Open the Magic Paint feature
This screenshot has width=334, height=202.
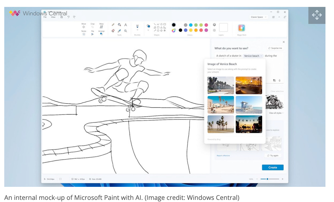click(x=241, y=28)
